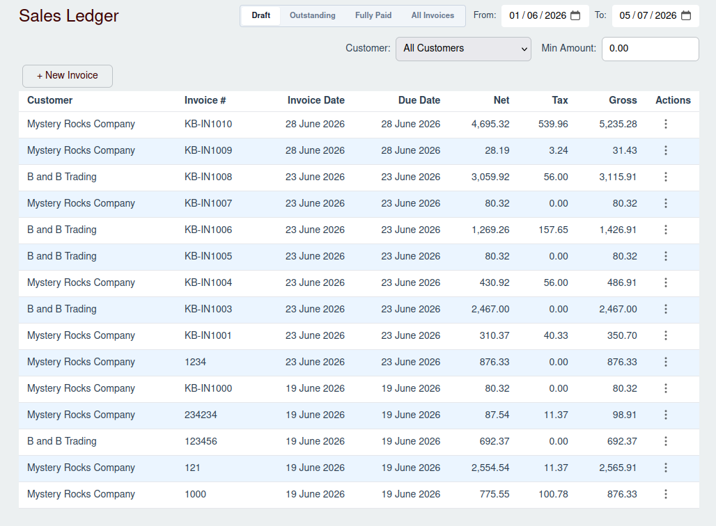716x526 pixels.
Task: Select invoice number KB-IN1008
Action: 208,177
